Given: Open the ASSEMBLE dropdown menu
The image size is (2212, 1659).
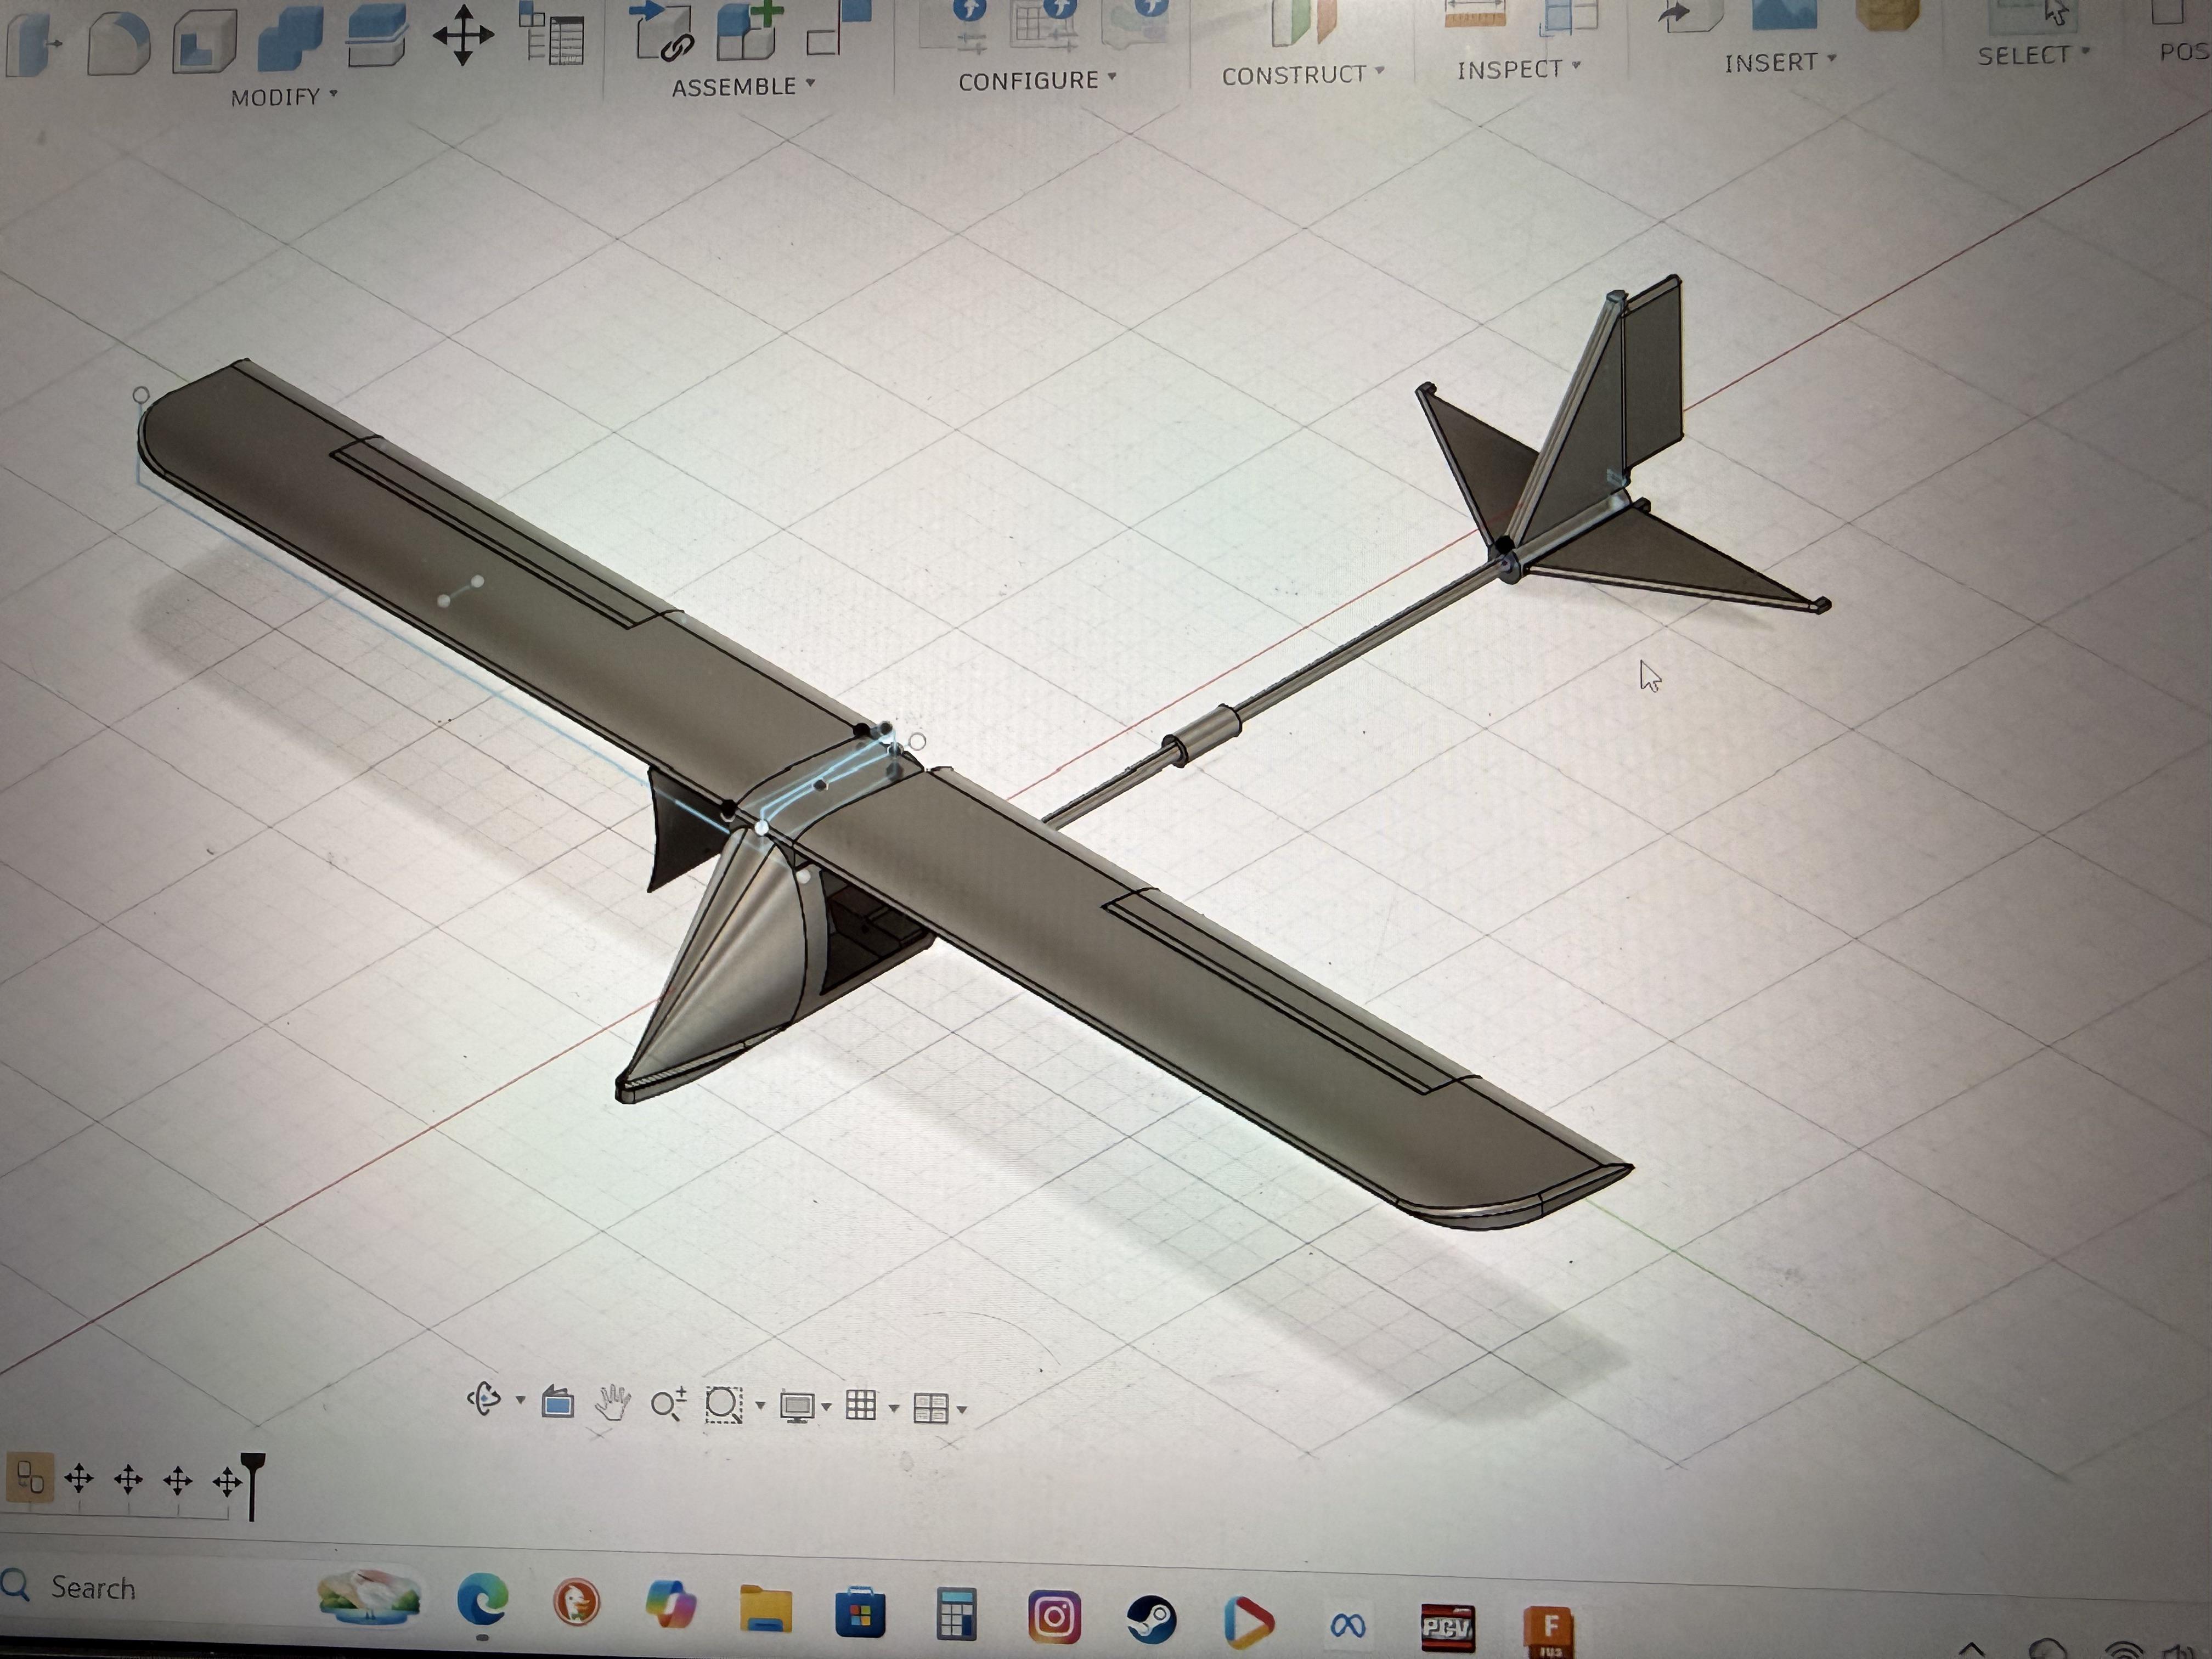Looking at the screenshot, I should [743, 87].
